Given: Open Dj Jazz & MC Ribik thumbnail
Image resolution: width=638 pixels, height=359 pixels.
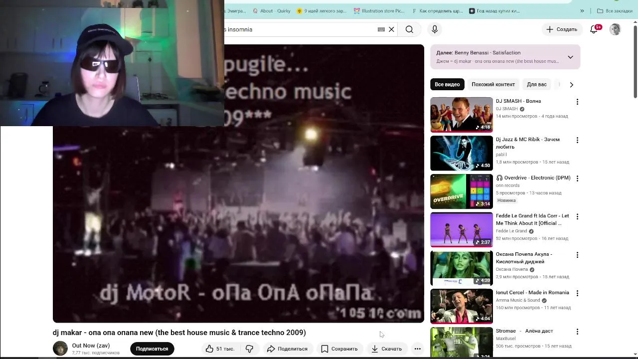Looking at the screenshot, I should (462, 153).
